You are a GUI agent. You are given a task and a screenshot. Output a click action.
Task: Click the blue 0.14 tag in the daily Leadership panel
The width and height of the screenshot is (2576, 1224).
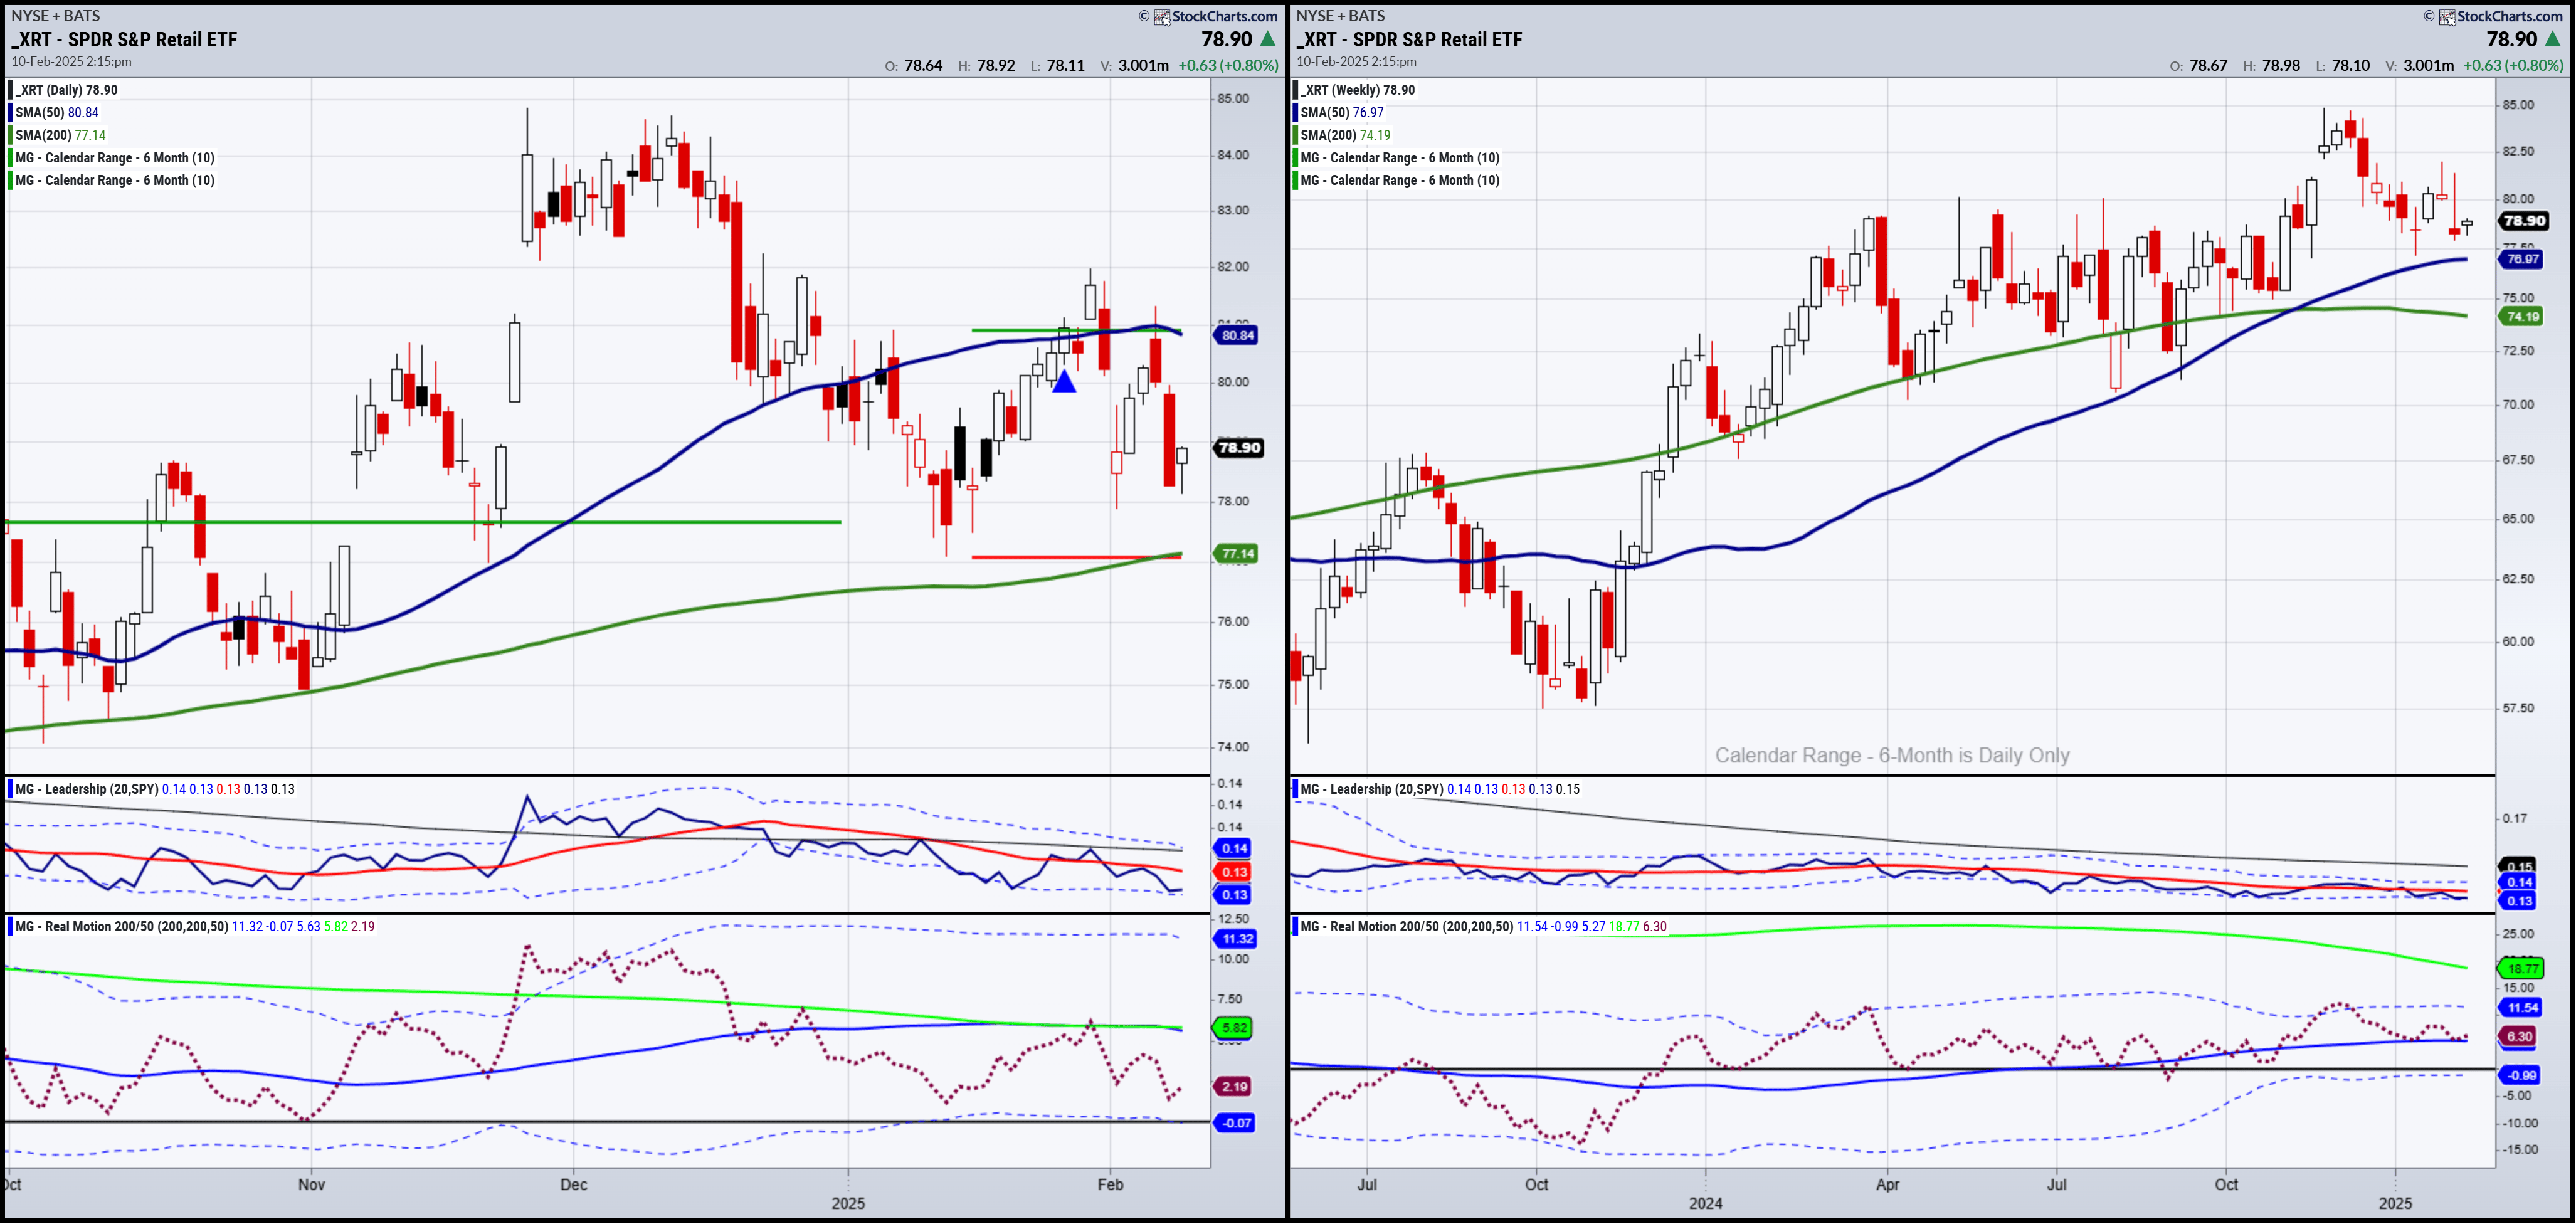(1233, 849)
